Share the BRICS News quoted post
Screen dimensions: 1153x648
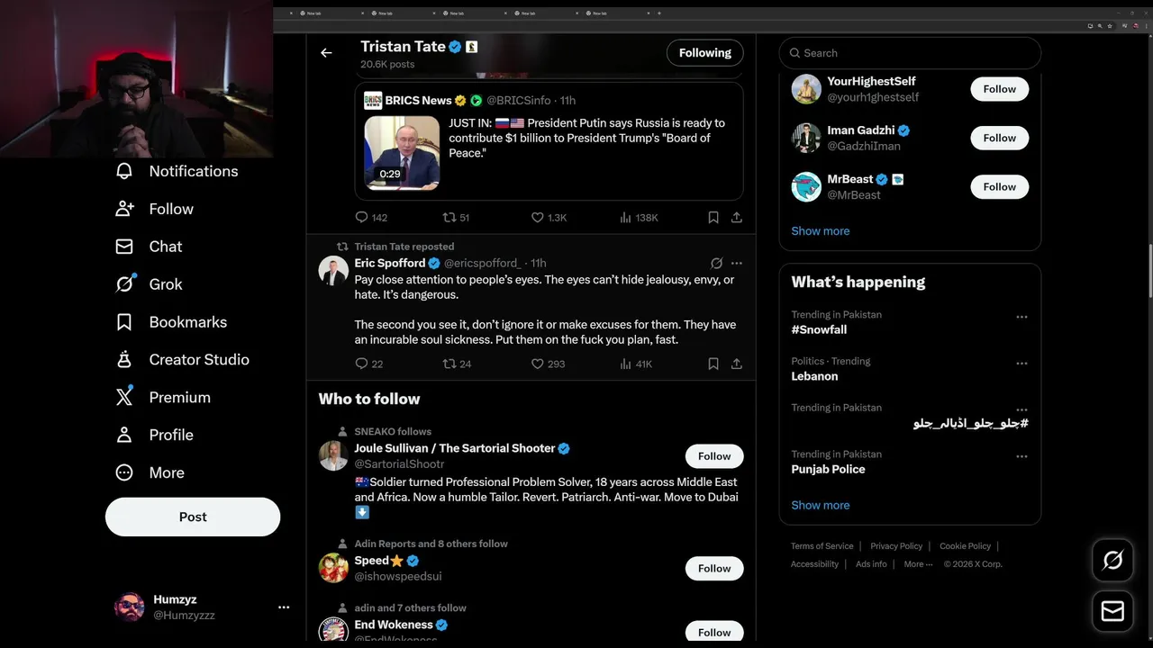click(736, 218)
